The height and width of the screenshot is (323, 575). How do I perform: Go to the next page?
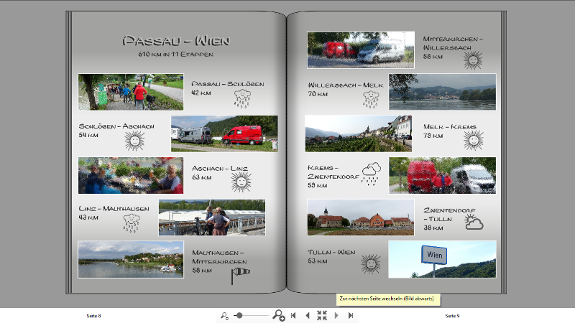click(x=336, y=315)
